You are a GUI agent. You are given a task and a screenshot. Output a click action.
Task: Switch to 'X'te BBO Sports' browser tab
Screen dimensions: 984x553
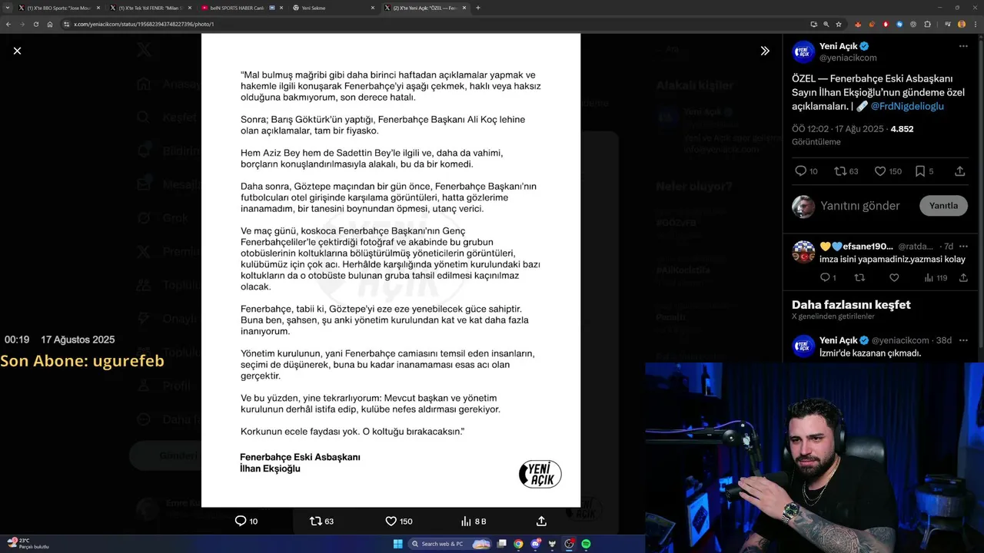[x=58, y=8]
